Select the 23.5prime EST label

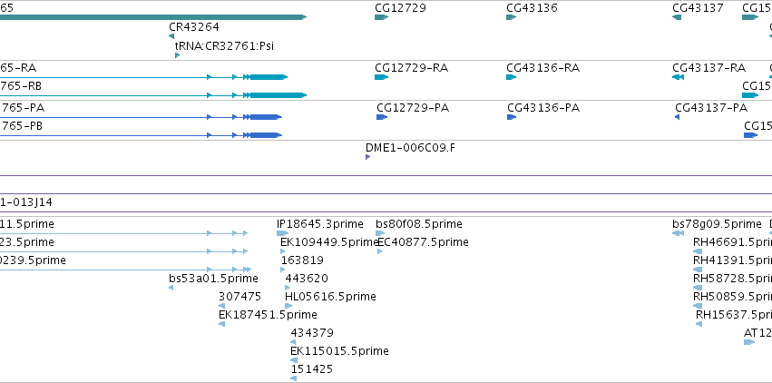coord(27,242)
